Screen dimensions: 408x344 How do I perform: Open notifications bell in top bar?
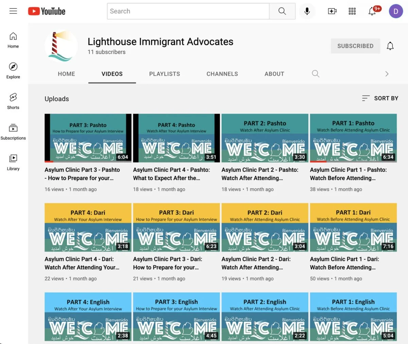pyautogui.click(x=372, y=11)
